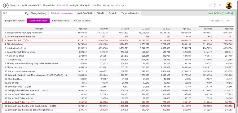Select row 12. Thu nhập khác
The image size is (238, 113).
pos(118,79)
